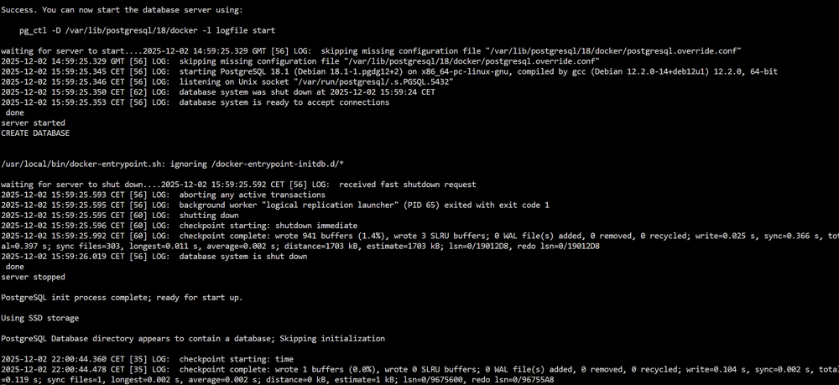Click the 'wrote 1 buffers (0.0%)' checkpoint line
Viewport: 839px width, 385px height.
coord(419,375)
